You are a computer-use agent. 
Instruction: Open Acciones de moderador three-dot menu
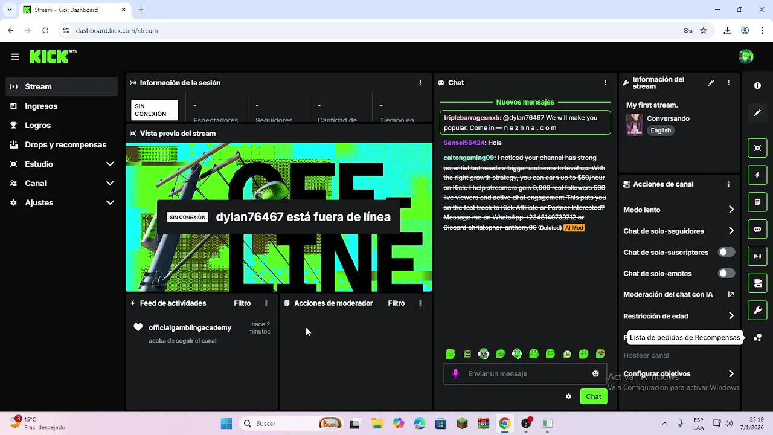(x=420, y=303)
